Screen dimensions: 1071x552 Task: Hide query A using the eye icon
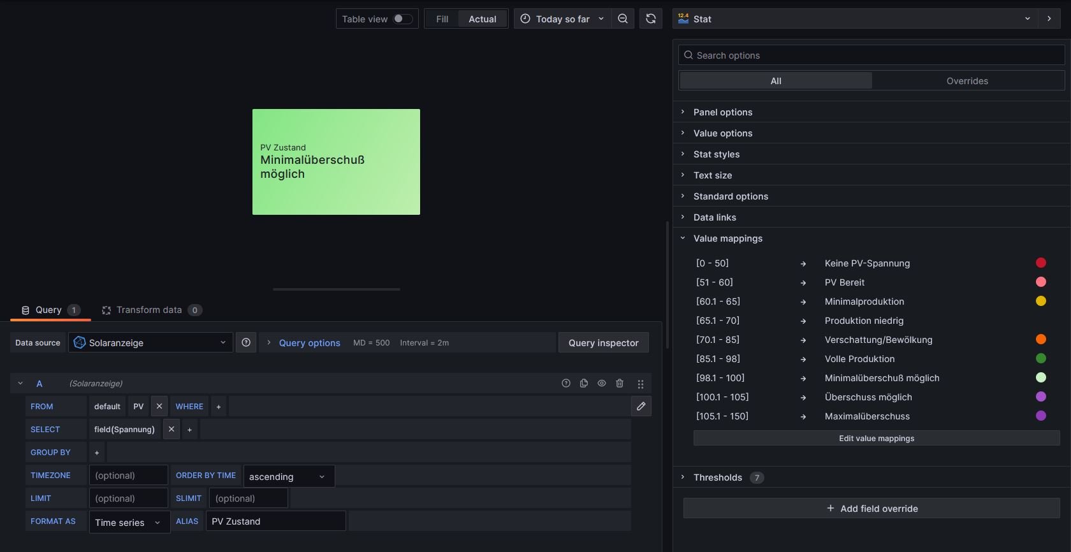[x=602, y=383]
